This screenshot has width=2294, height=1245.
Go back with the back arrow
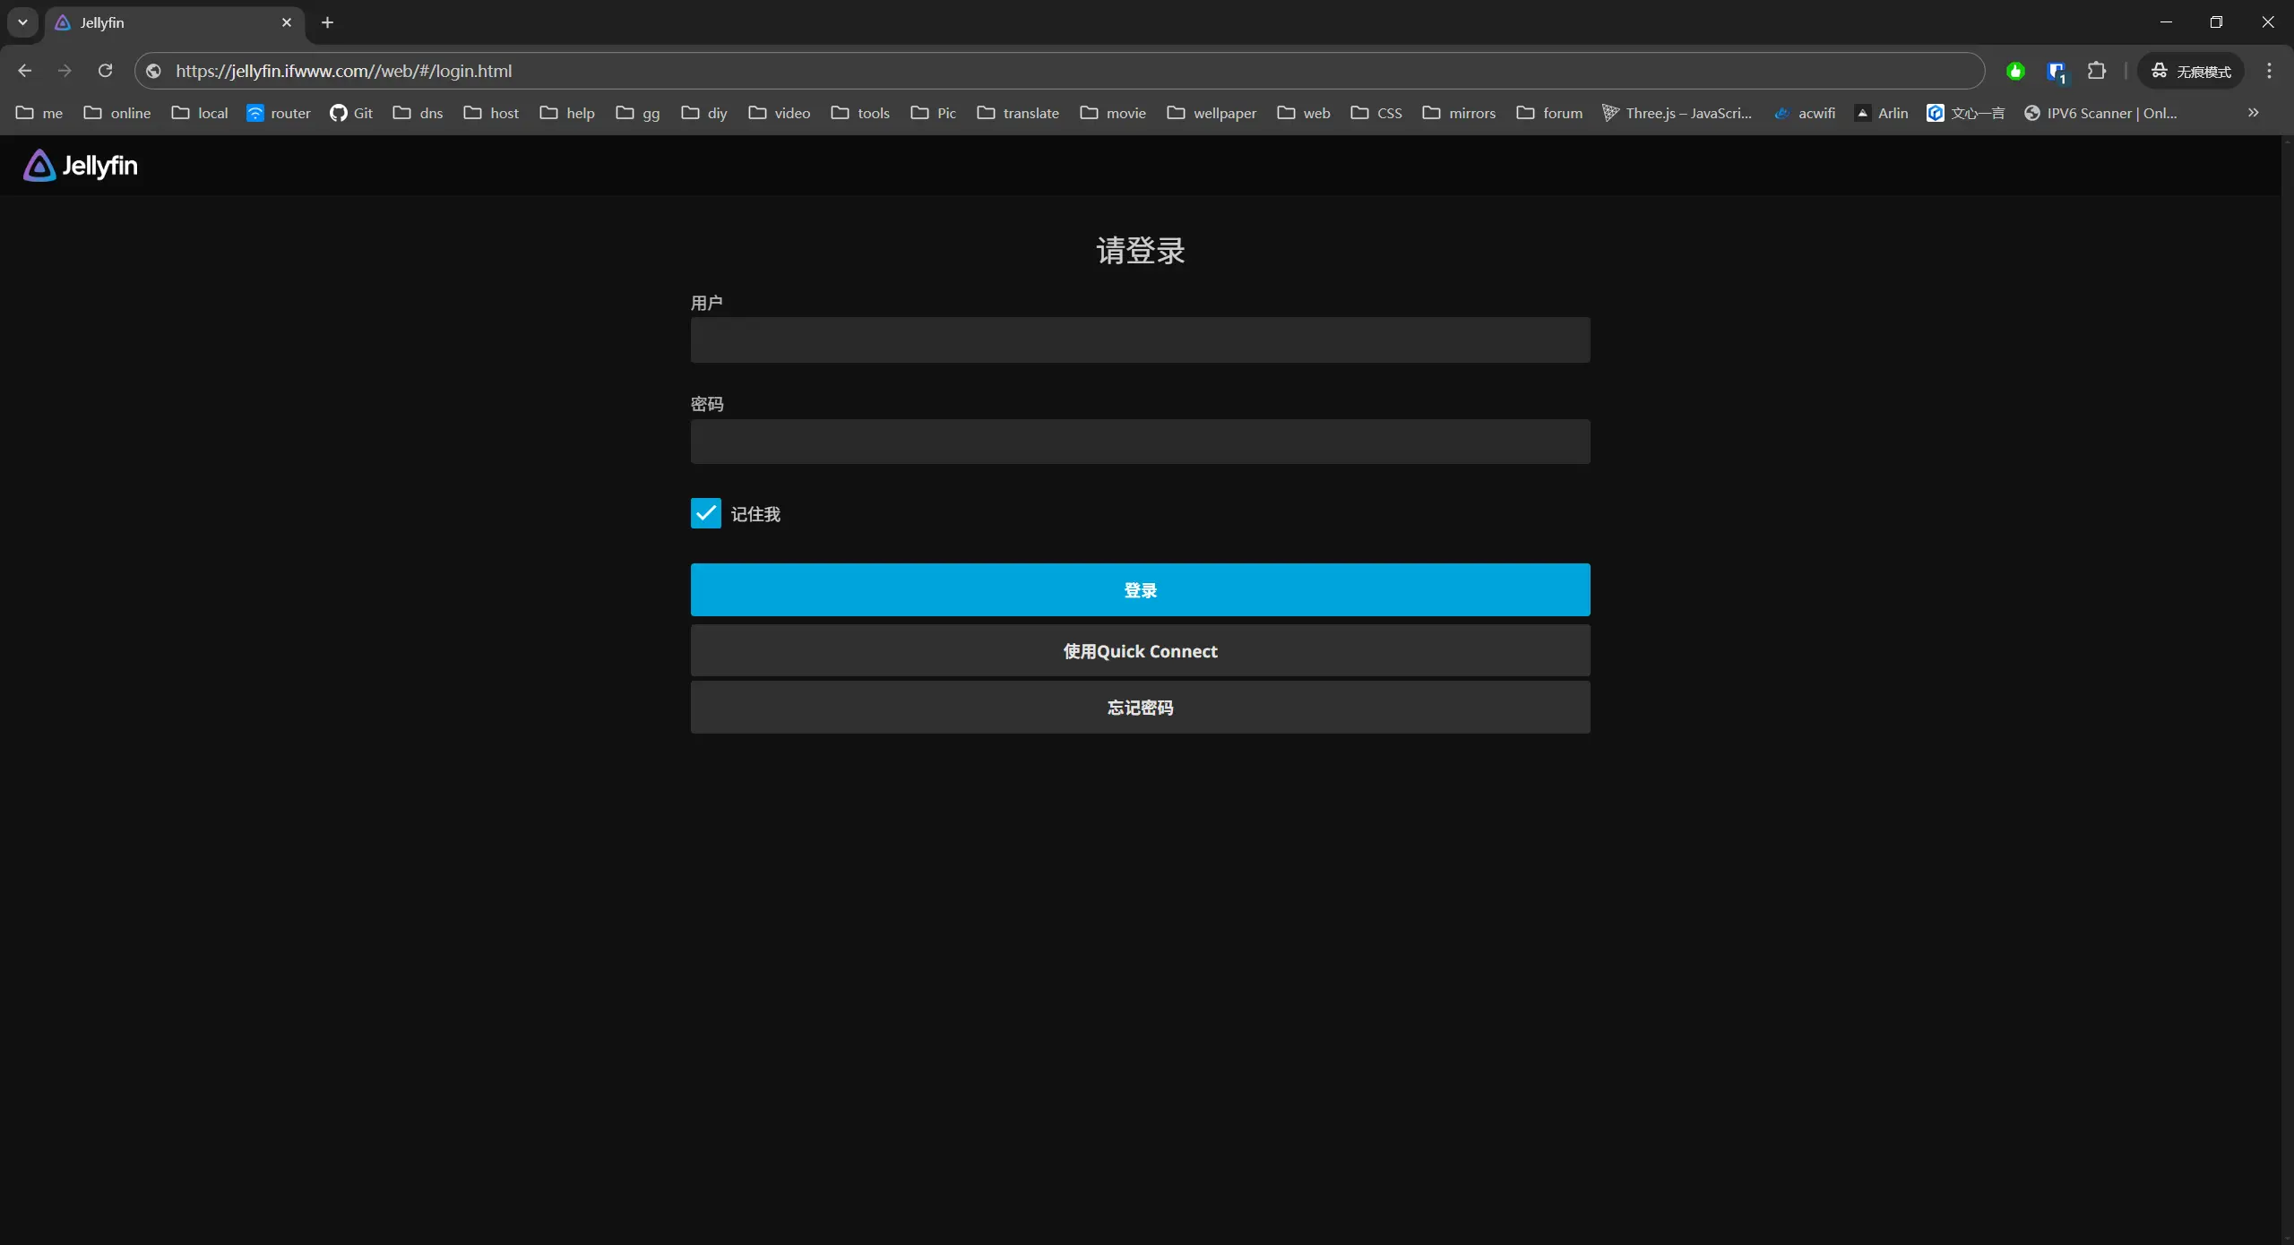[x=25, y=71]
